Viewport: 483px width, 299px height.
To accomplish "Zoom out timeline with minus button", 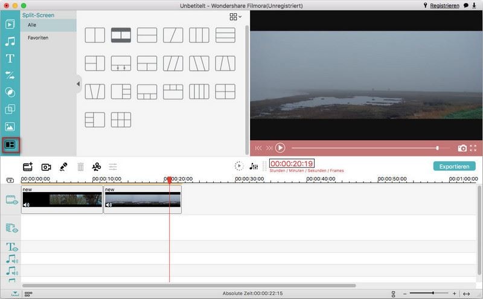I will click(405, 294).
